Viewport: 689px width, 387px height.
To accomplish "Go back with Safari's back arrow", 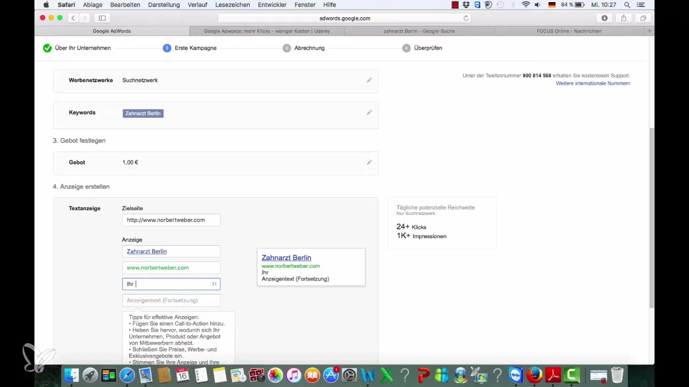I will pyautogui.click(x=74, y=18).
